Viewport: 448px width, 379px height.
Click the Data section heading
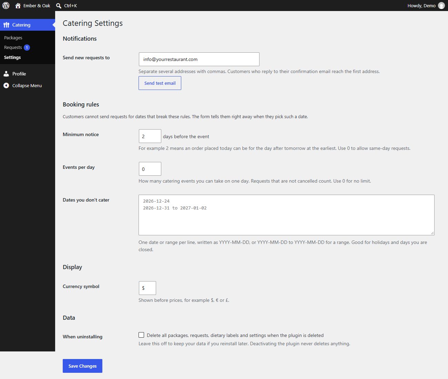(69, 318)
